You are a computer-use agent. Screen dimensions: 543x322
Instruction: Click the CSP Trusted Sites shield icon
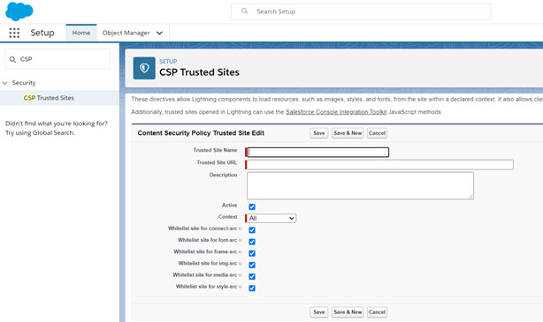pyautogui.click(x=144, y=68)
